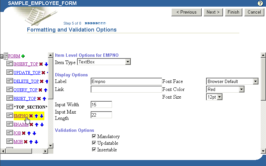Click the Link input field
The width and height of the screenshot is (266, 166).
tap(126, 89)
